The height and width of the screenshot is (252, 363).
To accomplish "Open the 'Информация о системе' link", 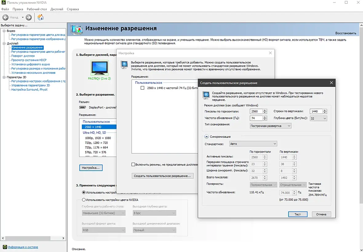I will pyautogui.click(x=23, y=247).
